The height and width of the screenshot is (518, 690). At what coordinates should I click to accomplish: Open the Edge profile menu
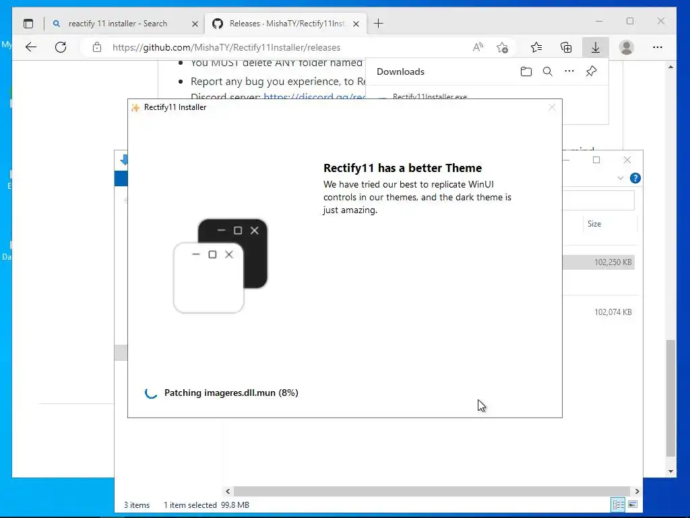pyautogui.click(x=626, y=47)
